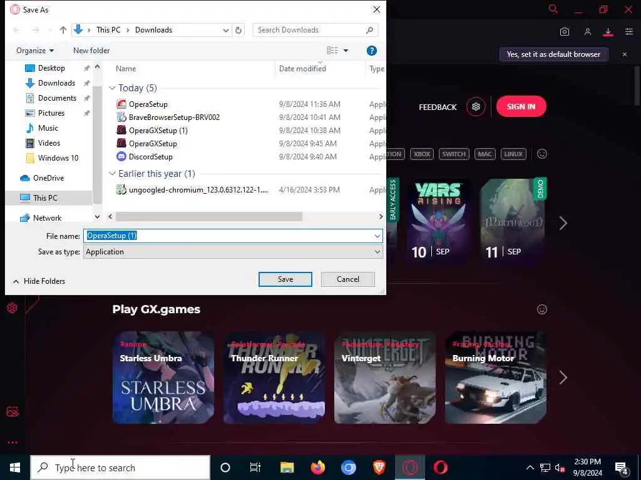Open the Opera GX snapshot camera icon
Screen dimensions: 641x480
[565, 31]
